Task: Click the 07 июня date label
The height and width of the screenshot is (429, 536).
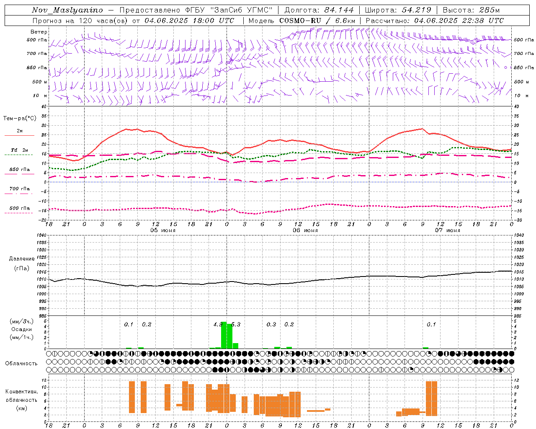Action: coord(448,230)
